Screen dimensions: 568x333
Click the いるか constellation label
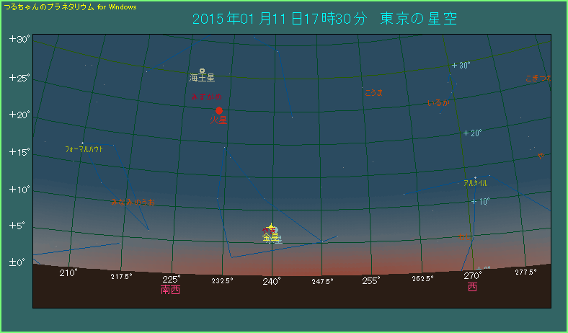(438, 103)
